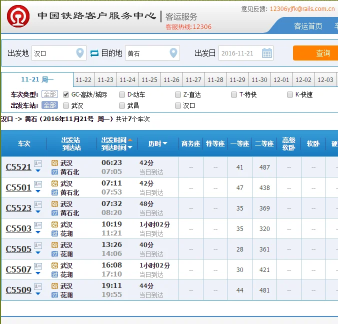
Task: Click second-class seat count 487 for C5521
Action: (264, 167)
